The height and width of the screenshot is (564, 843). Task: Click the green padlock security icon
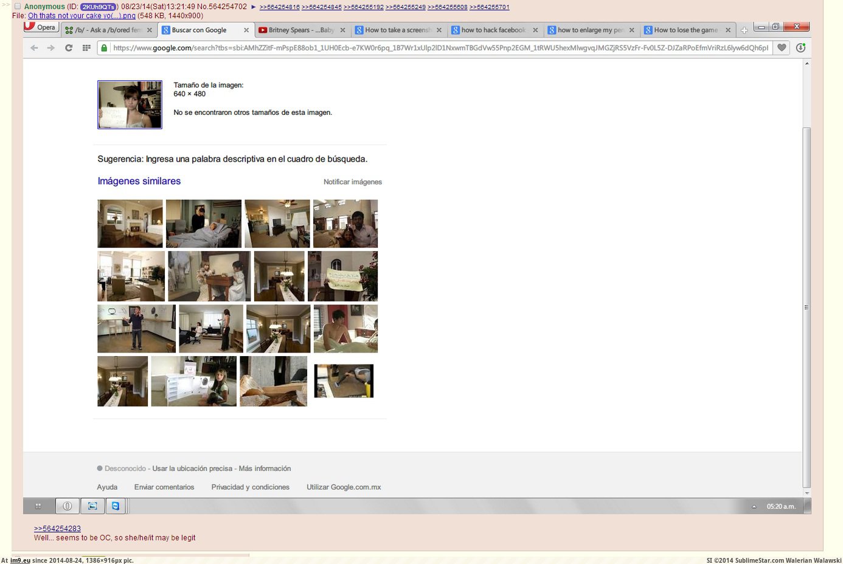pos(104,48)
